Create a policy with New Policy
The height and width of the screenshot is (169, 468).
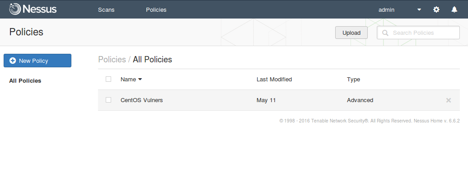37,61
